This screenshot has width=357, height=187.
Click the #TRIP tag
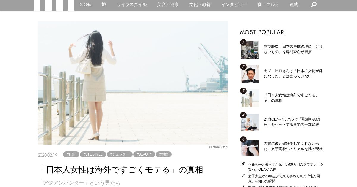(71, 154)
